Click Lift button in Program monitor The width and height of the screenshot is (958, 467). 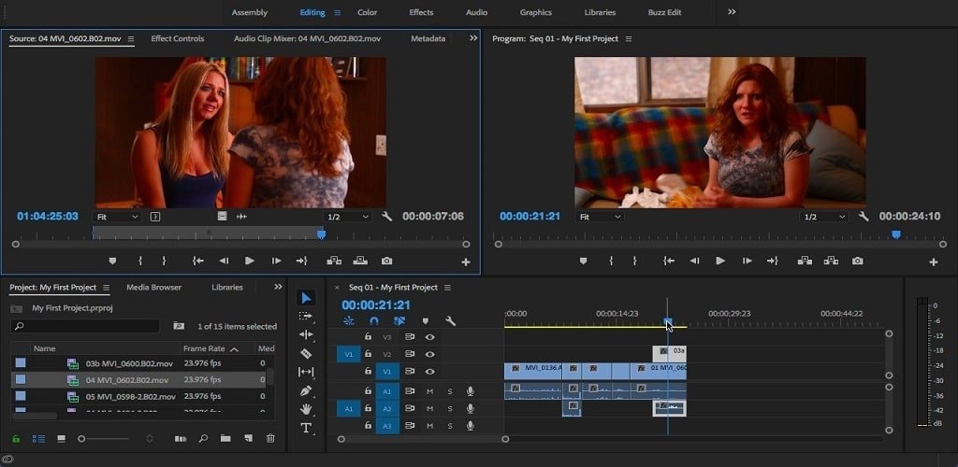tap(805, 261)
